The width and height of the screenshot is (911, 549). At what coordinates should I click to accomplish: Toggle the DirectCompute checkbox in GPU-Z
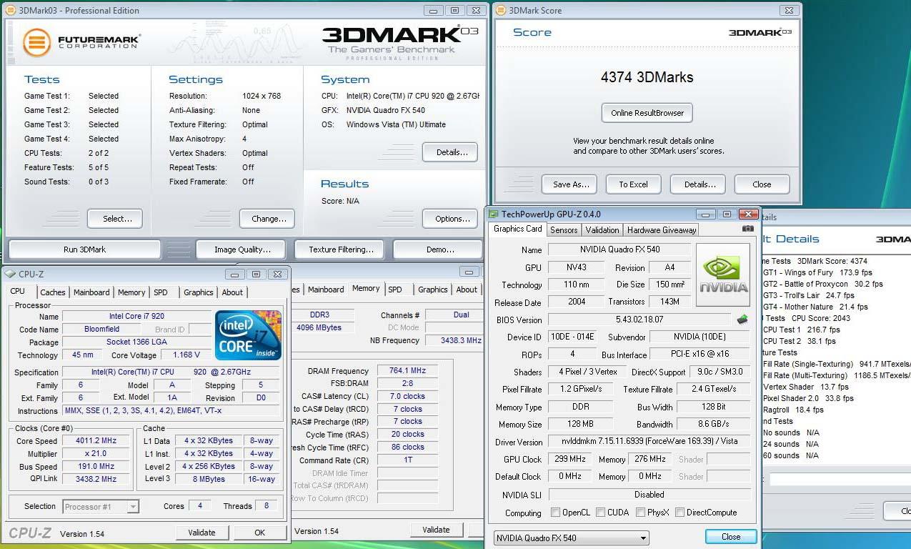tap(679, 513)
